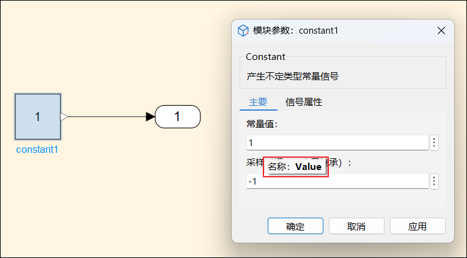Select the constant1 block on the canvas
Image resolution: width=467 pixels, height=258 pixels.
[38, 117]
